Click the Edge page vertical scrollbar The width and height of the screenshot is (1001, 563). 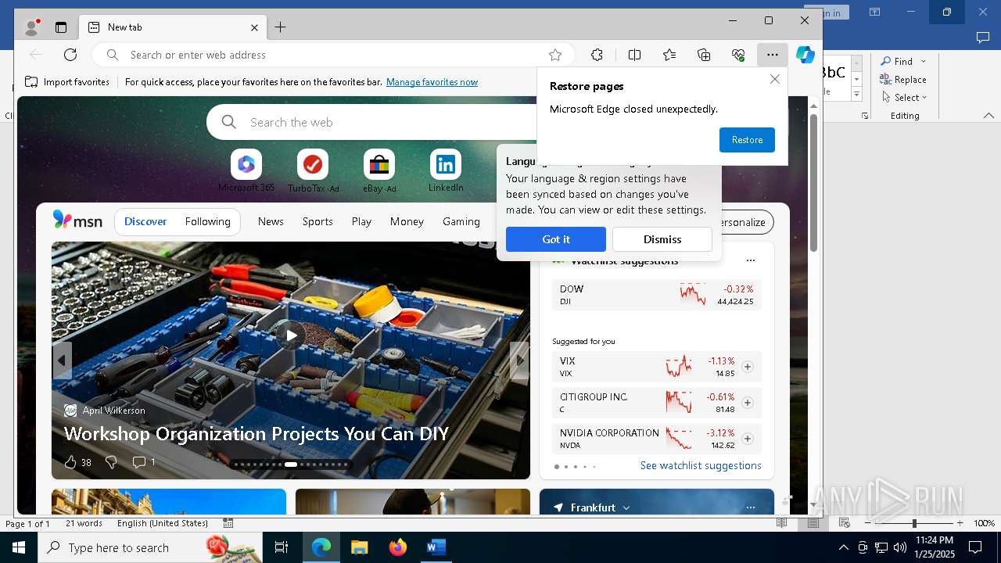813,183
